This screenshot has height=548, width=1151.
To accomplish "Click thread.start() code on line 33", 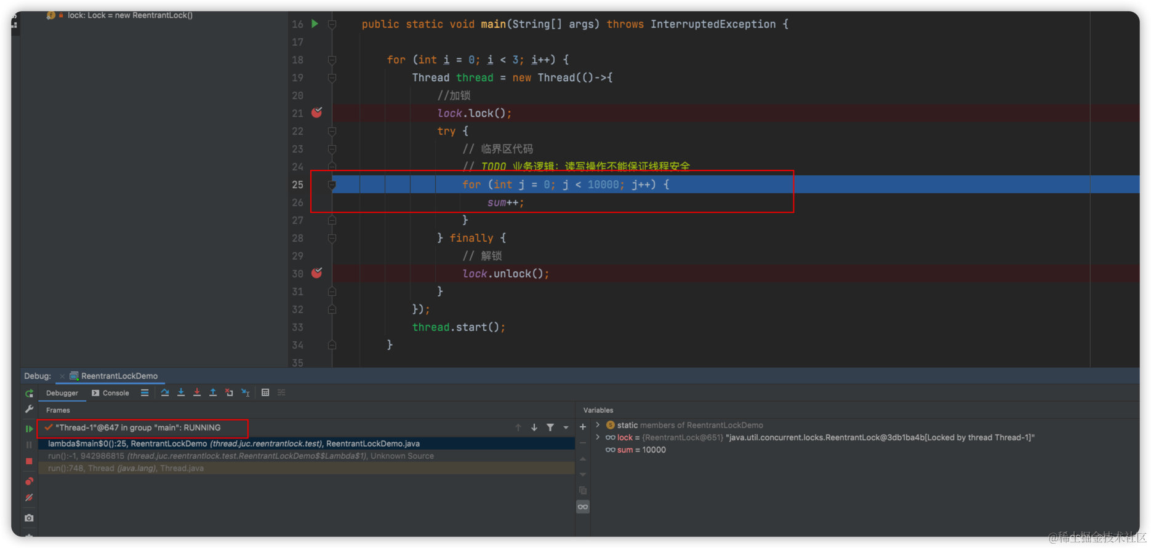I will pos(459,327).
